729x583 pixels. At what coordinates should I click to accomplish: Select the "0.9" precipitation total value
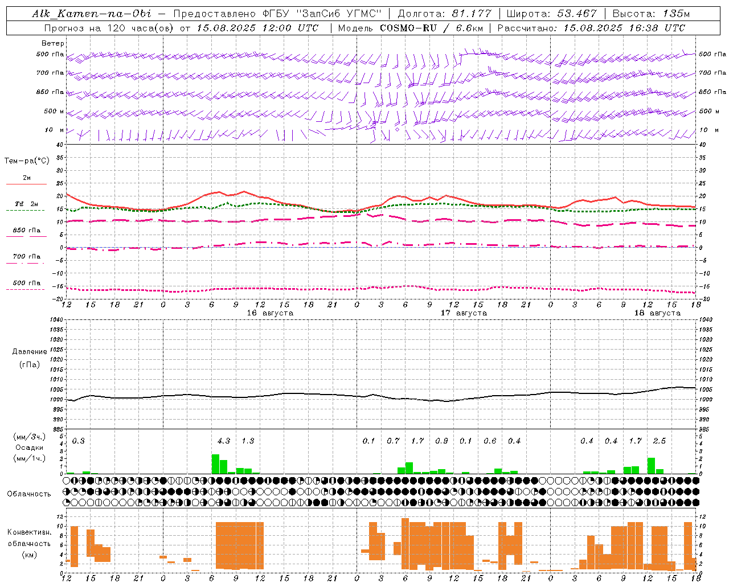coord(441,441)
